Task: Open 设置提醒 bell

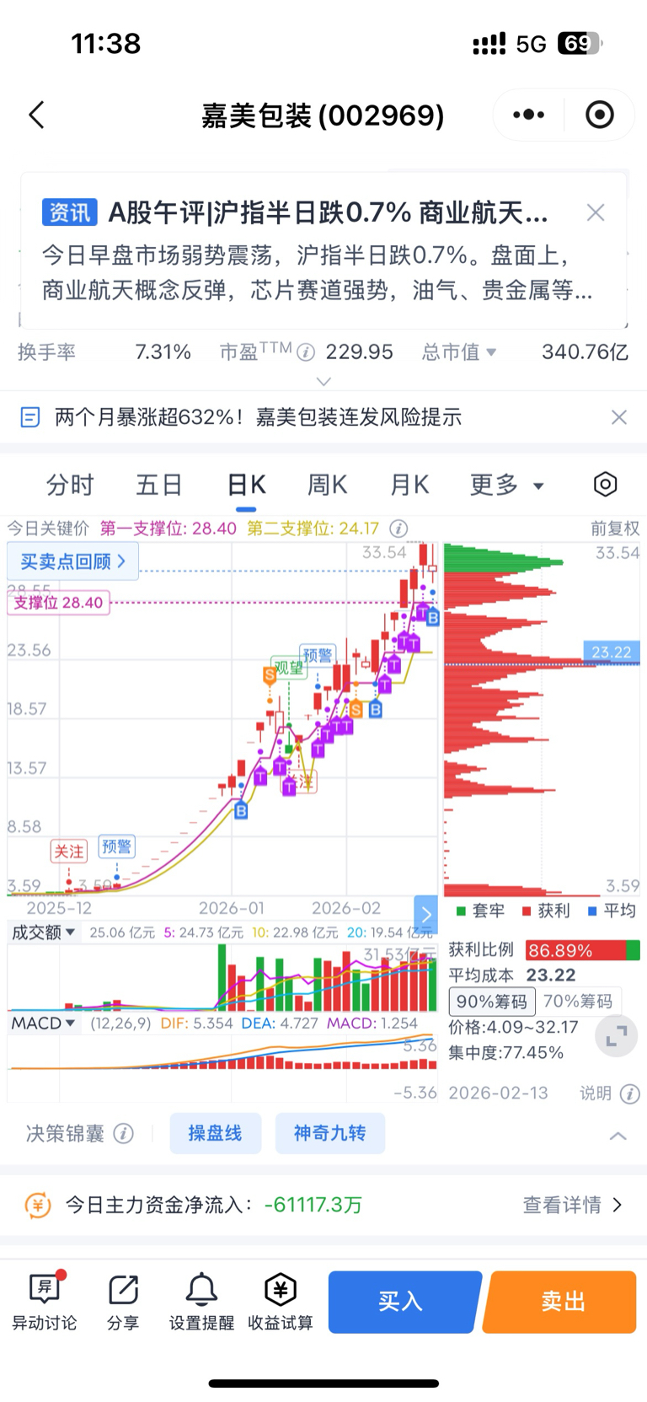Action: pos(202,1303)
